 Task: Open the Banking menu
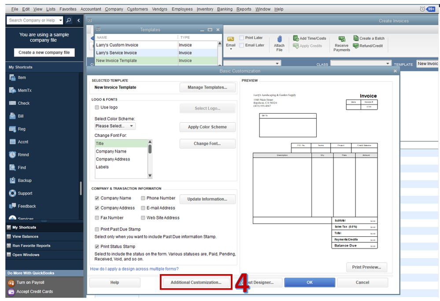225,9
